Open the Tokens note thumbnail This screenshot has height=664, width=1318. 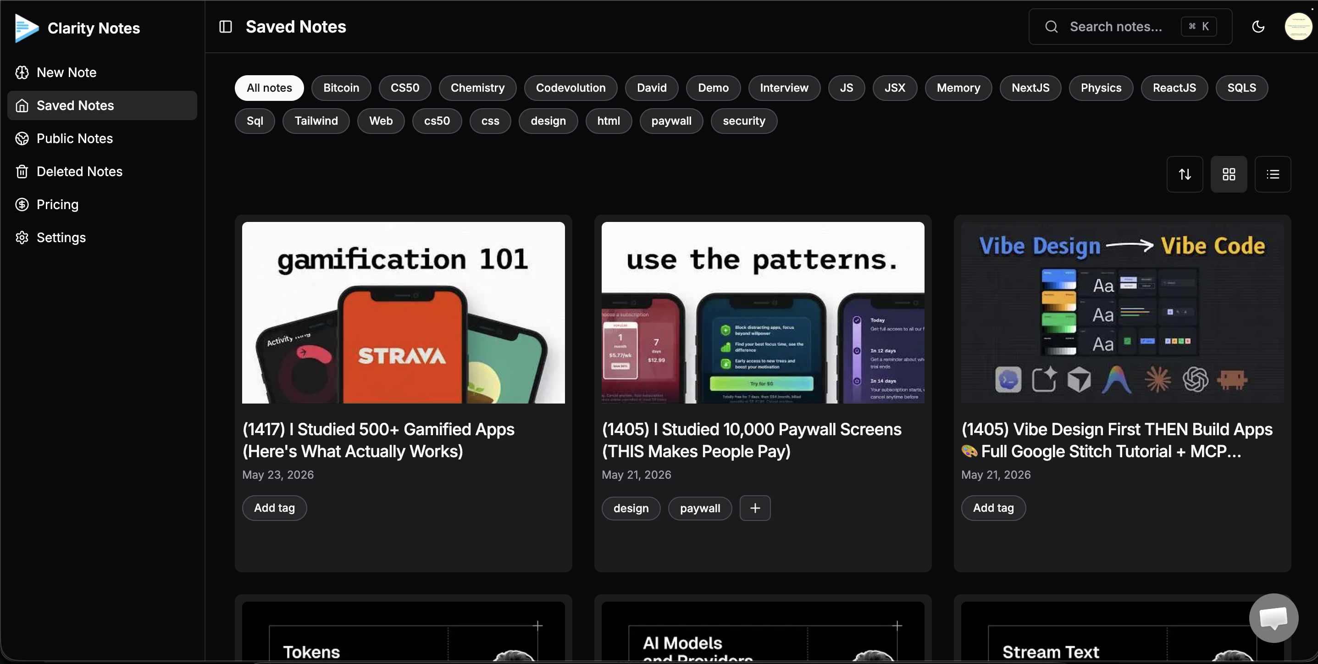pos(403,632)
